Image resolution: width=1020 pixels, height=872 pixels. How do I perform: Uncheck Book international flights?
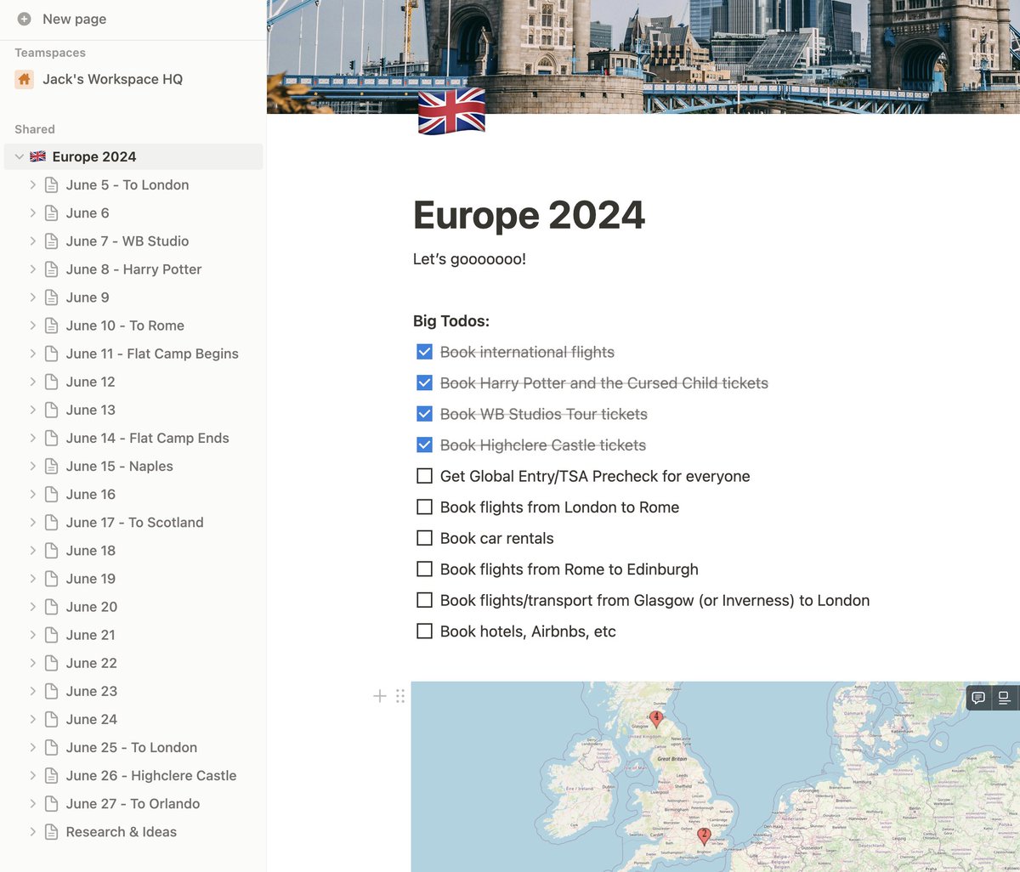point(425,352)
